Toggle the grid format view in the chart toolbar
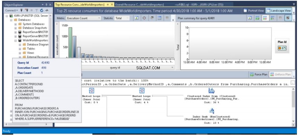The height and width of the screenshot is (136, 299). pos(167,18)
